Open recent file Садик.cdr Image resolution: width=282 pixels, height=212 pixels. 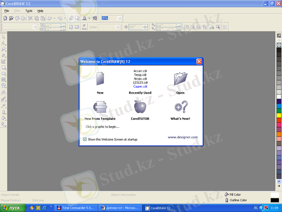tap(140, 86)
